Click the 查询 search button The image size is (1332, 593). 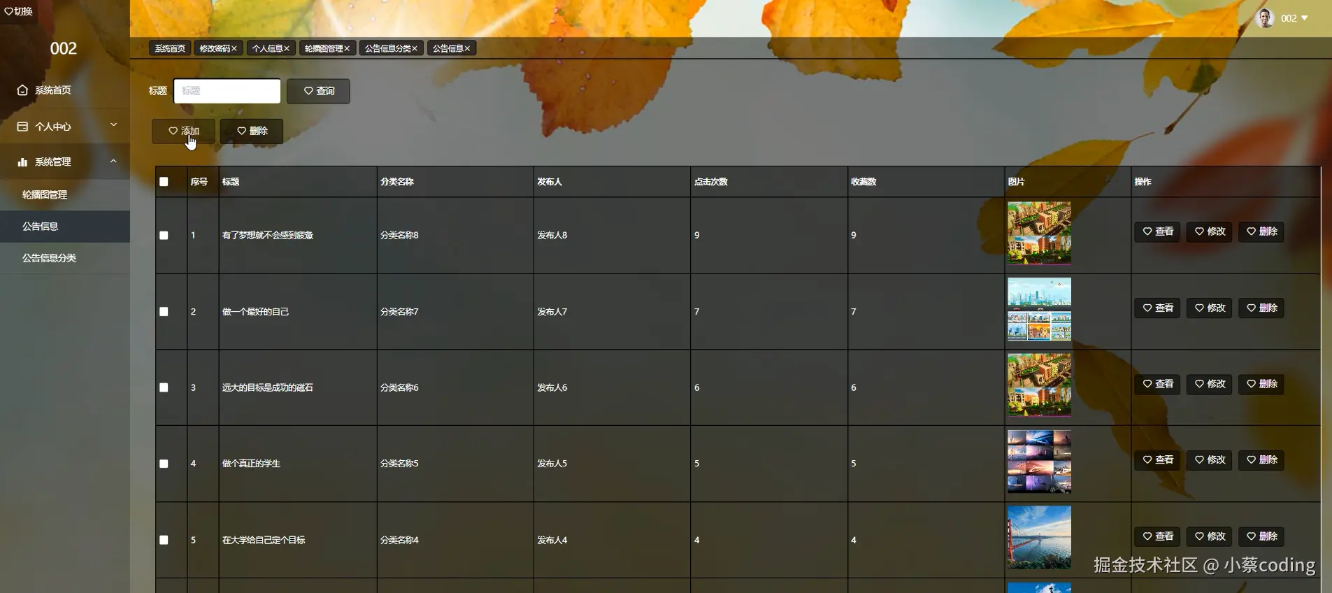(x=318, y=91)
